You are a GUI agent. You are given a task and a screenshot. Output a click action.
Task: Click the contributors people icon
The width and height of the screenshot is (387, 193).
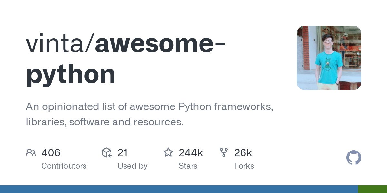(31, 152)
